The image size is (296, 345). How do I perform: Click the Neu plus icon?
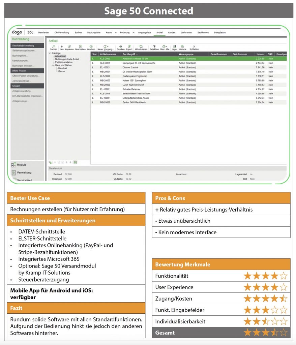point(61,46)
